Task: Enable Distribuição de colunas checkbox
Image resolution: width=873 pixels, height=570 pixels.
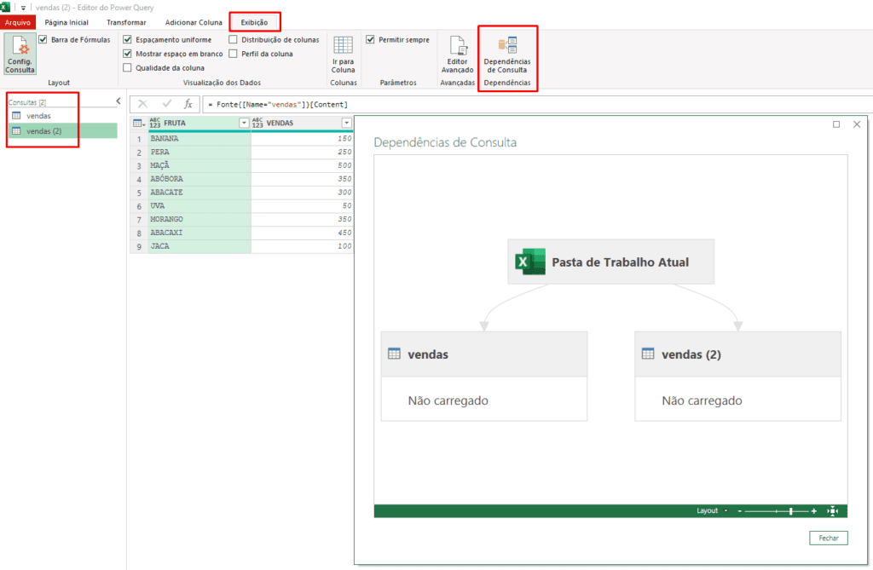Action: pos(234,39)
